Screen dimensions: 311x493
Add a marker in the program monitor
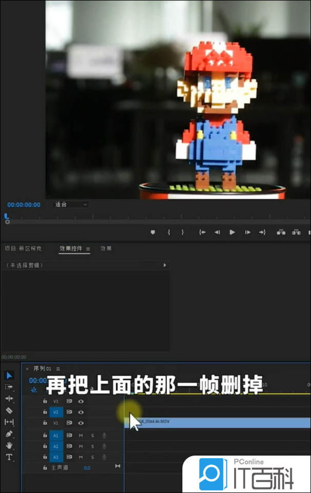pyautogui.click(x=153, y=232)
